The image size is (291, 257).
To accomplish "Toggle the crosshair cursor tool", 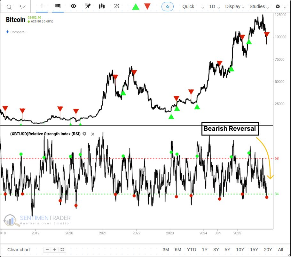I will (x=42, y=6).
